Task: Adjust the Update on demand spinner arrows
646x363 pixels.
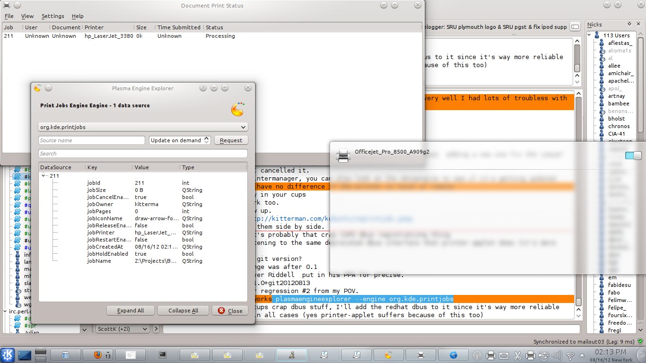Action: pos(207,140)
